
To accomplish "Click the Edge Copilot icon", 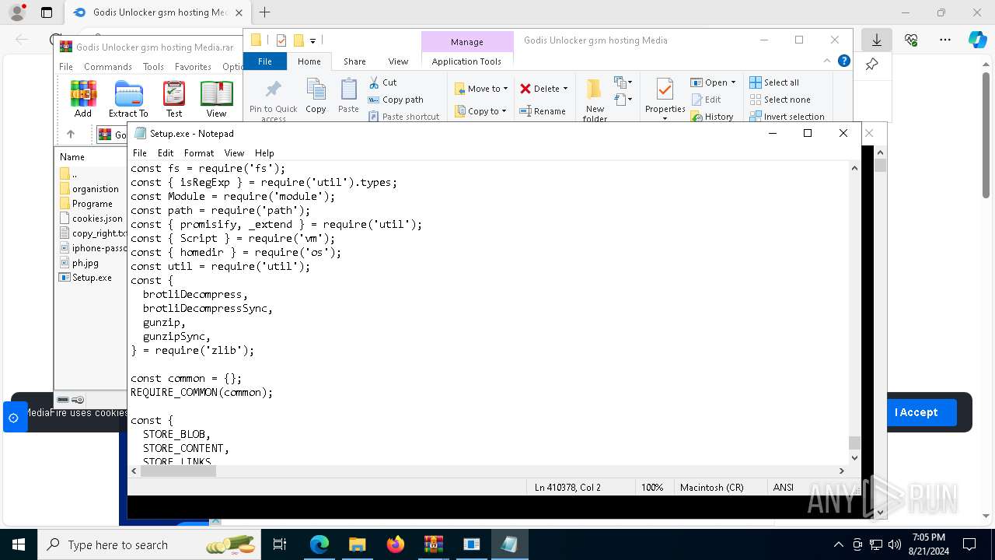I will 977,40.
